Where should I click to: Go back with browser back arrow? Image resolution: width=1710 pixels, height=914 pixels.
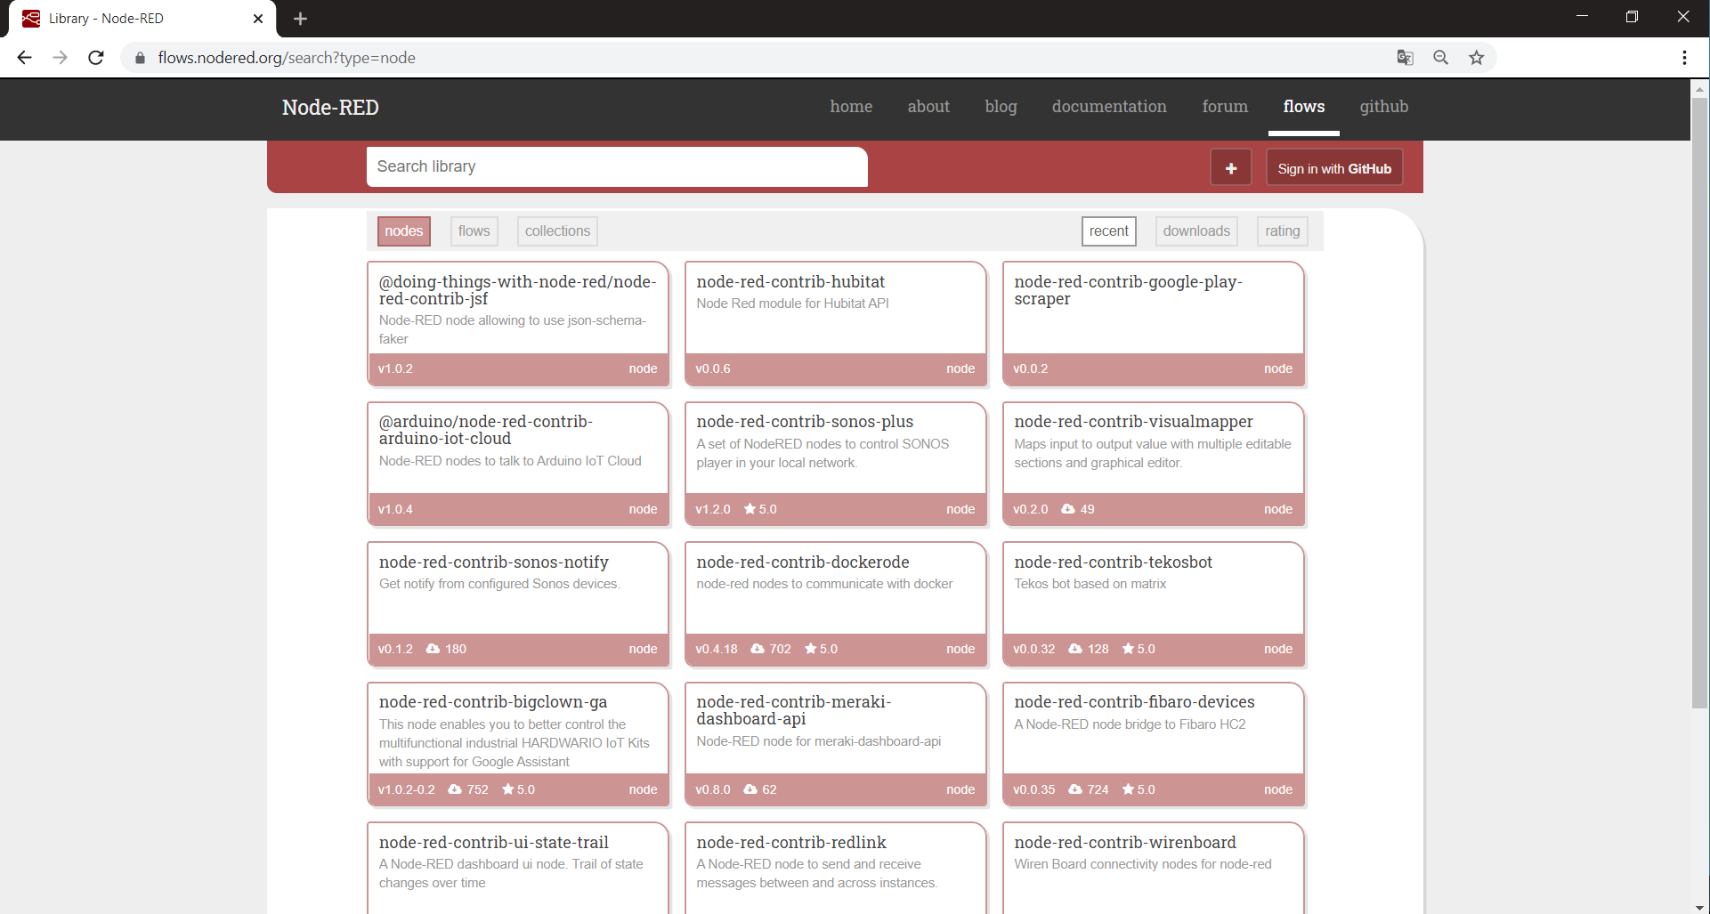[24, 58]
